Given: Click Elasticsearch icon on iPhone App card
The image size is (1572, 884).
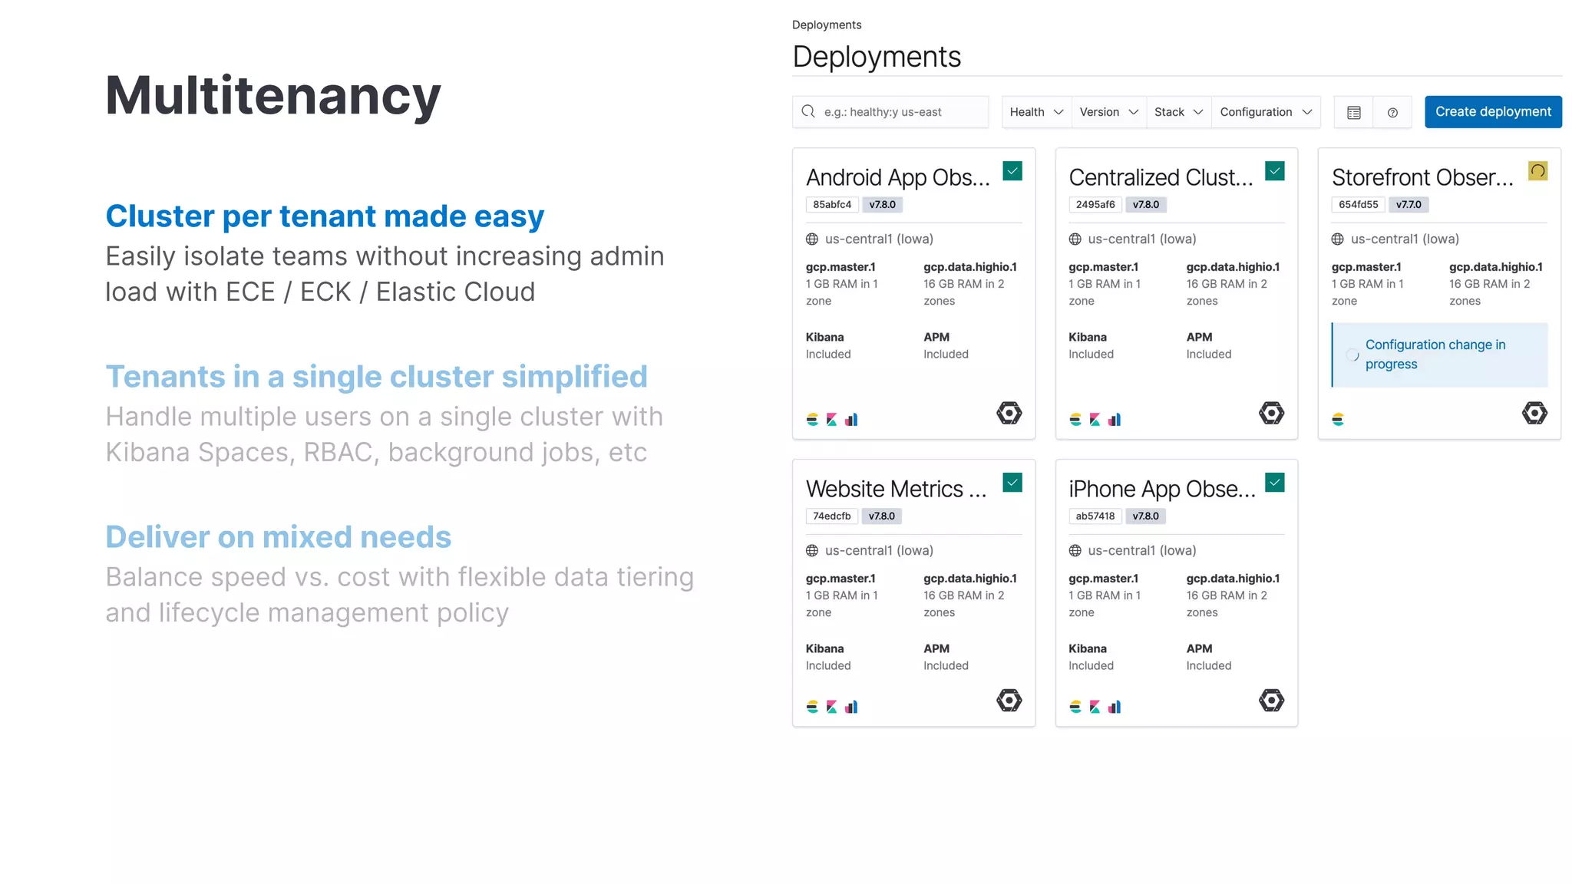Looking at the screenshot, I should point(1075,707).
